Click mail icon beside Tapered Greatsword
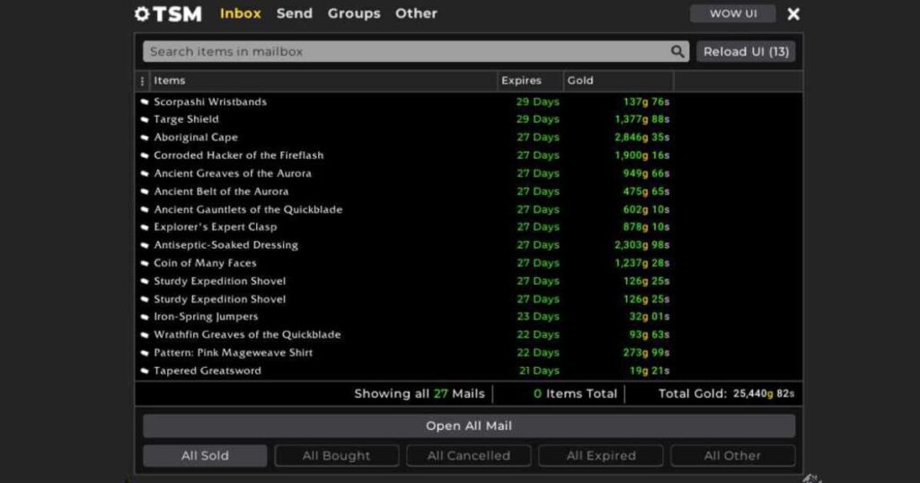Image resolution: width=920 pixels, height=483 pixels. [145, 372]
